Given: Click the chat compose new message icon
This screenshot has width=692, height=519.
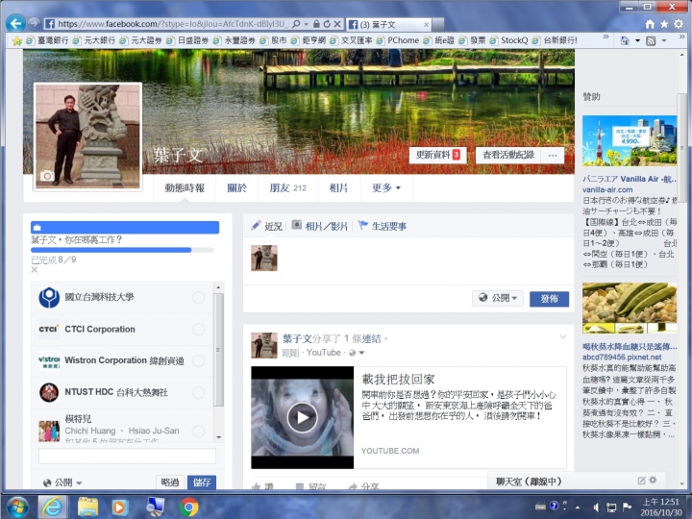Looking at the screenshot, I should tap(642, 481).
